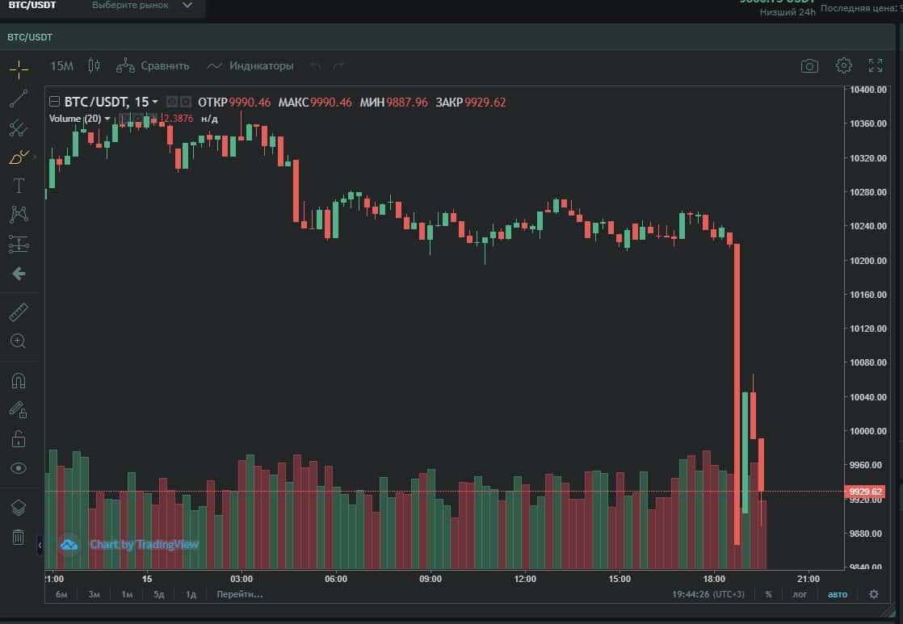Enter fullscreen chart mode
Viewport: 903px width, 624px height.
tap(876, 66)
